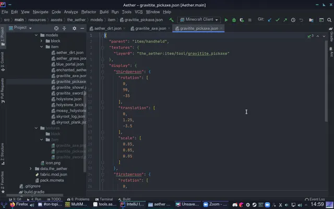Open the File menu

pyautogui.click(x=5, y=12)
